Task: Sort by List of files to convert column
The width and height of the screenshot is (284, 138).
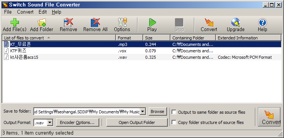Action: (x=59, y=38)
